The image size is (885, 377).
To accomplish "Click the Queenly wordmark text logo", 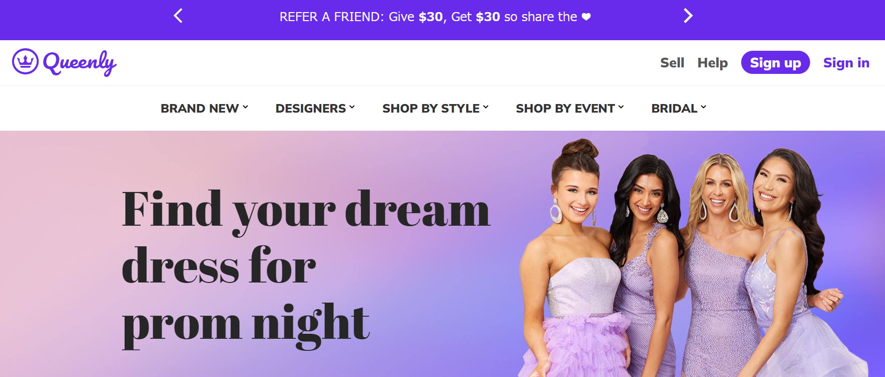I will (x=79, y=63).
